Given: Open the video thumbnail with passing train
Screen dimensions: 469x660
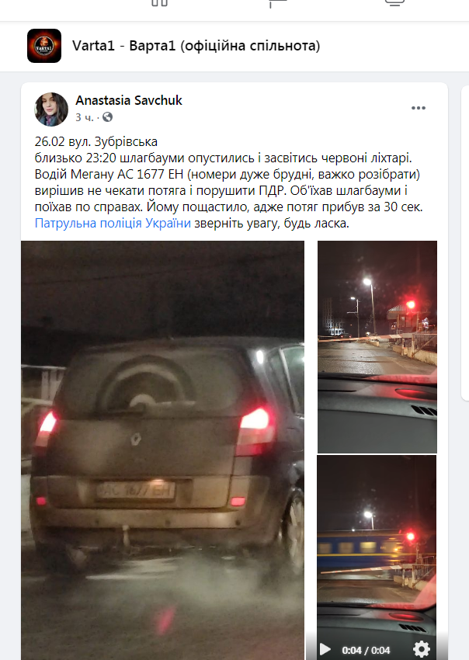Looking at the screenshot, I should click(377, 547).
